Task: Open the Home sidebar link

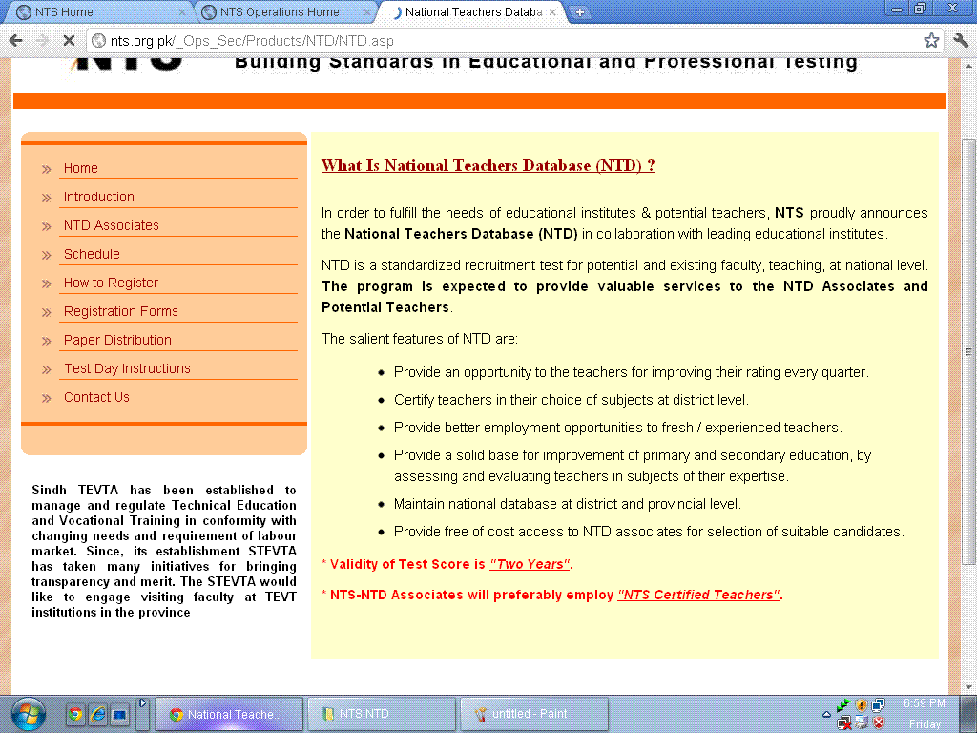Action: tap(80, 168)
